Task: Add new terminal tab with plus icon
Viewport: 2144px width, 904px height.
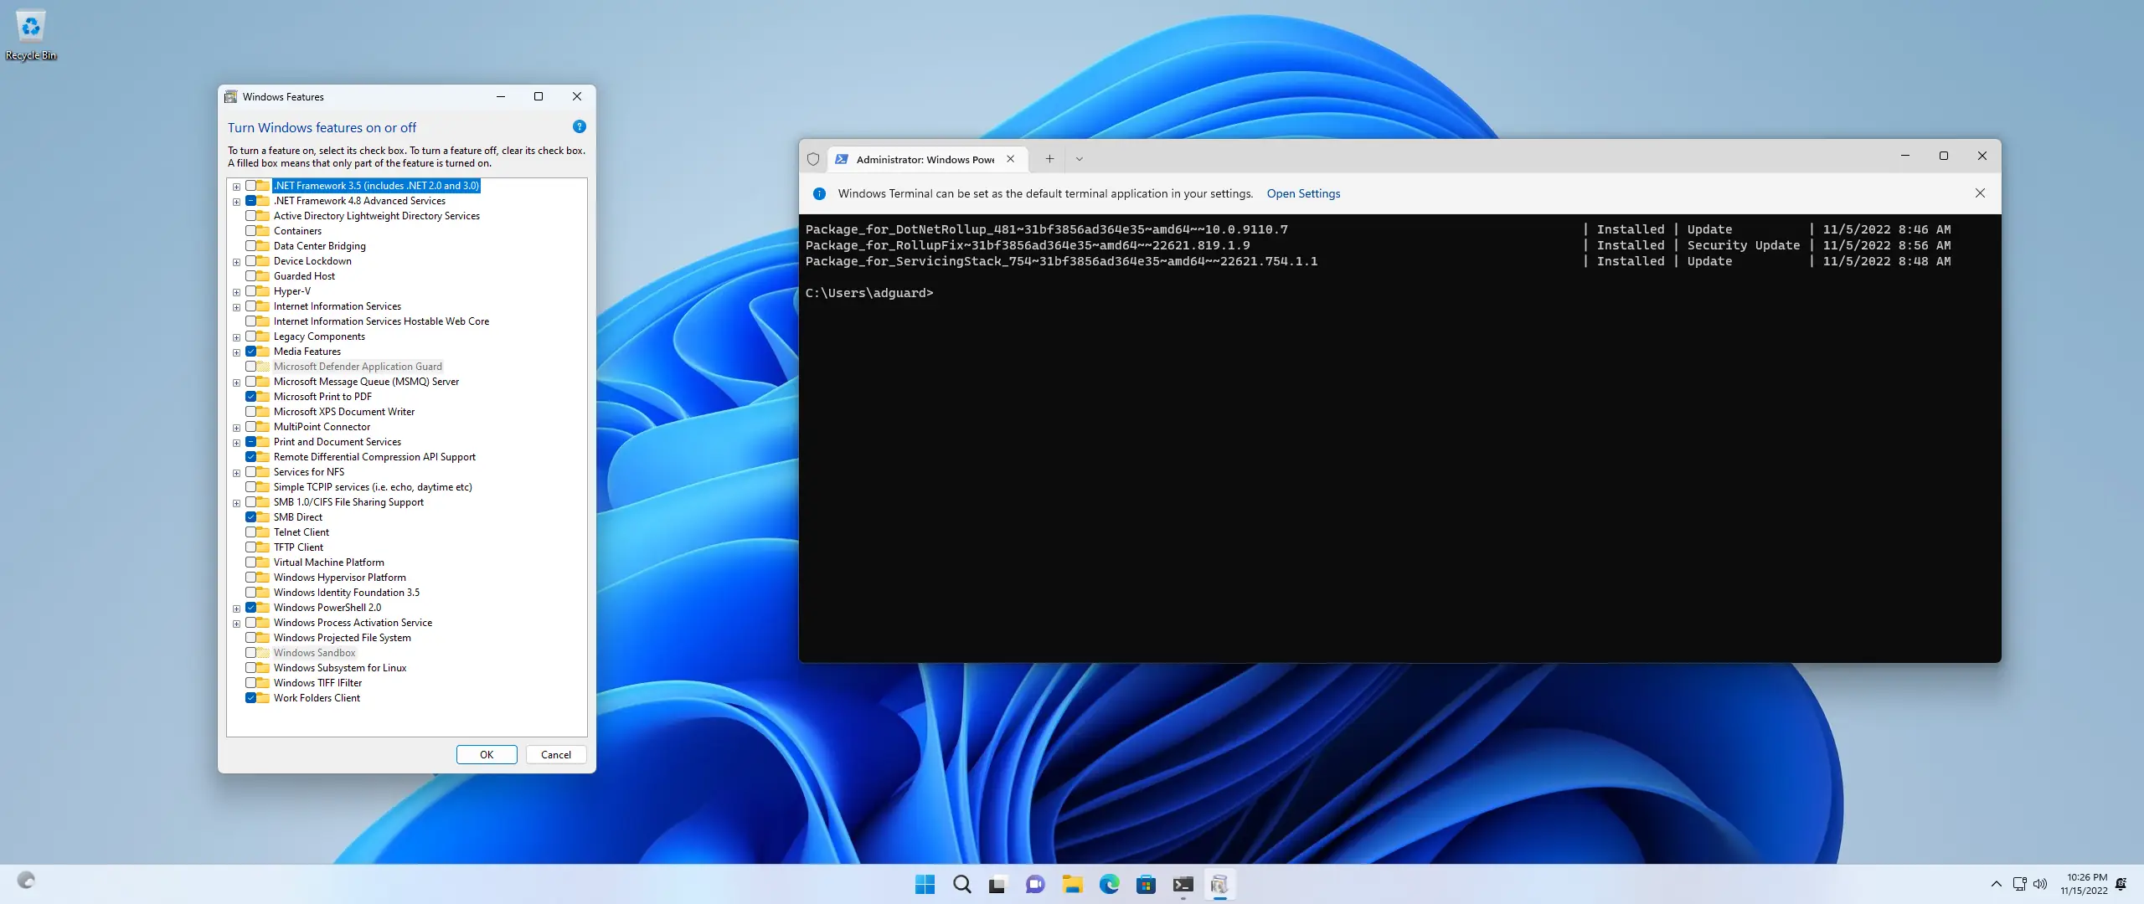Action: click(1049, 159)
